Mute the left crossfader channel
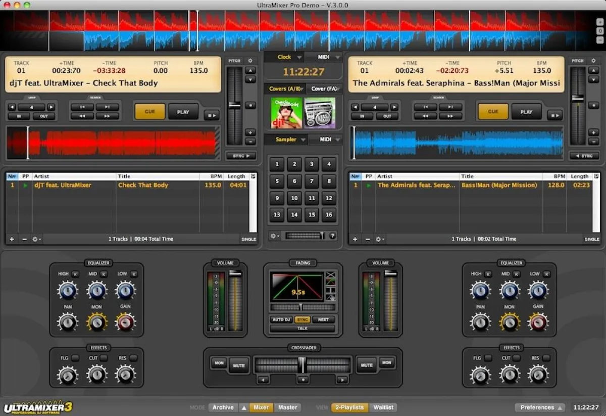The width and height of the screenshot is (606, 416). 238,365
